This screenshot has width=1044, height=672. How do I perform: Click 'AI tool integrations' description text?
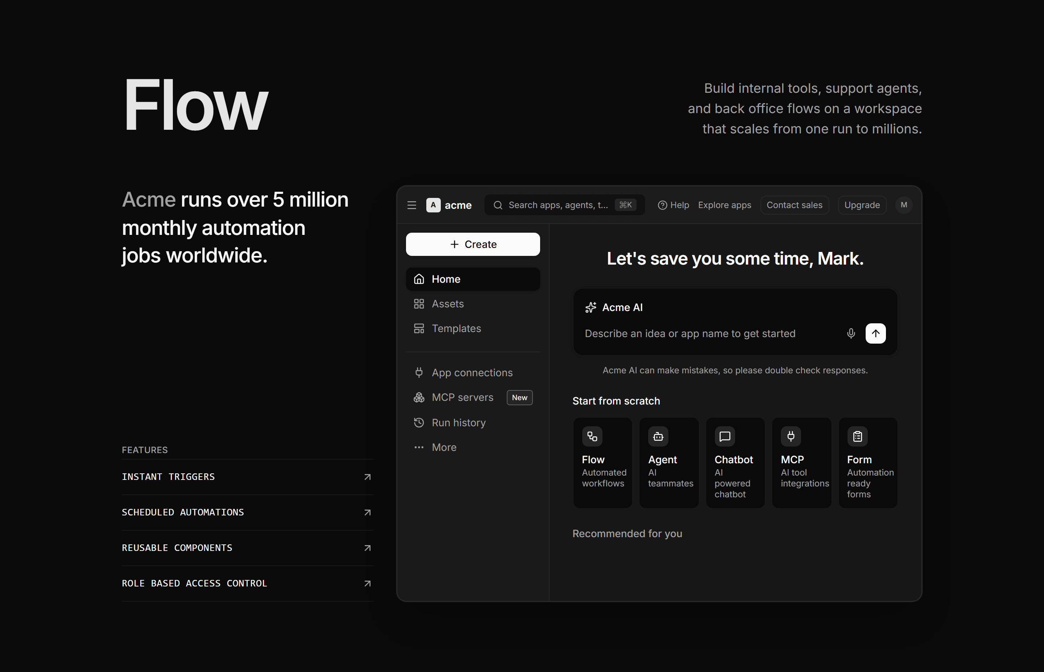point(804,478)
